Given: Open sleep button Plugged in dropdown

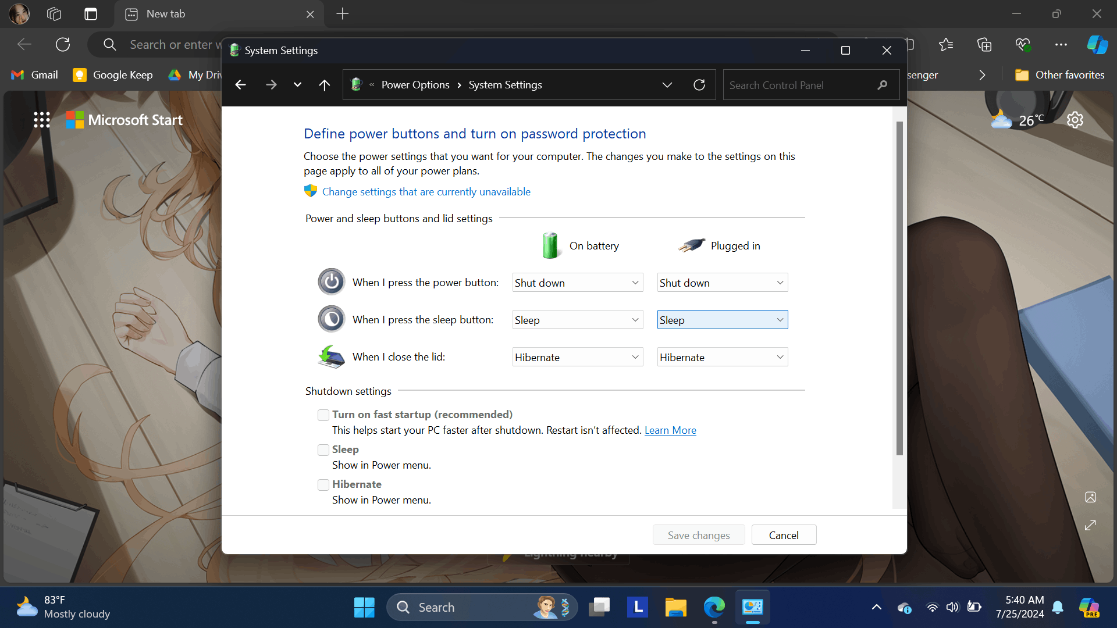Looking at the screenshot, I should pos(723,320).
